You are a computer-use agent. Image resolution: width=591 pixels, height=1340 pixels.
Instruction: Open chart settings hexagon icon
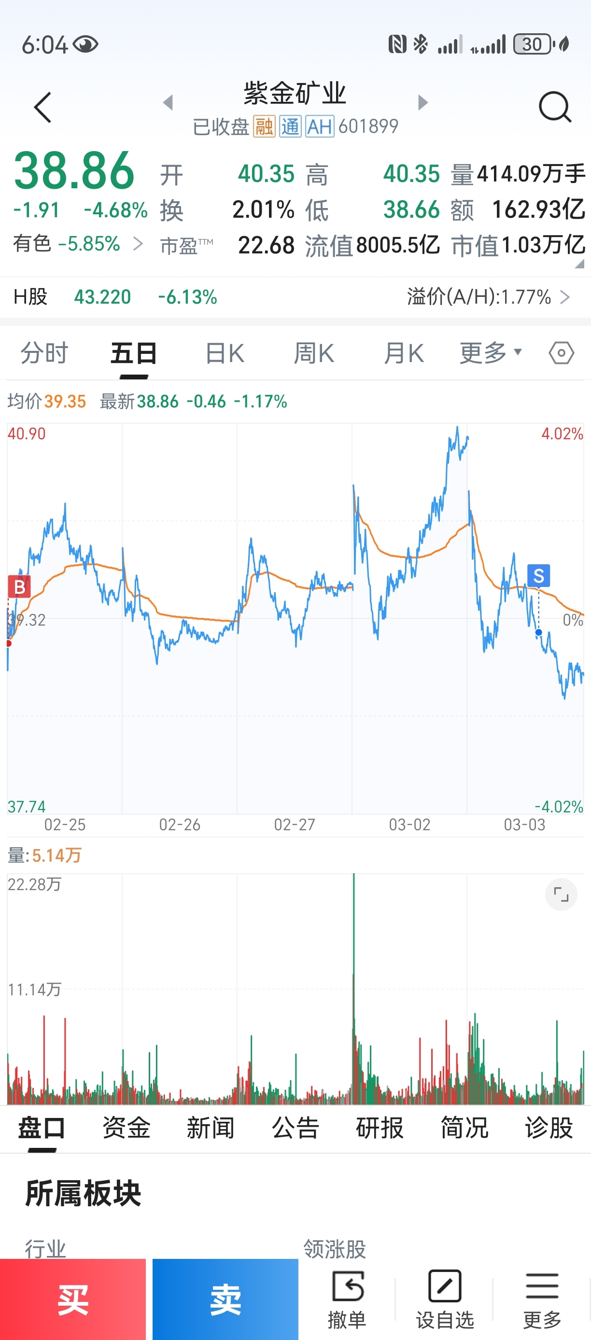coord(561,353)
